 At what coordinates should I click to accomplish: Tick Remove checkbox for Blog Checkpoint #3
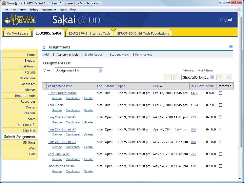220,142
